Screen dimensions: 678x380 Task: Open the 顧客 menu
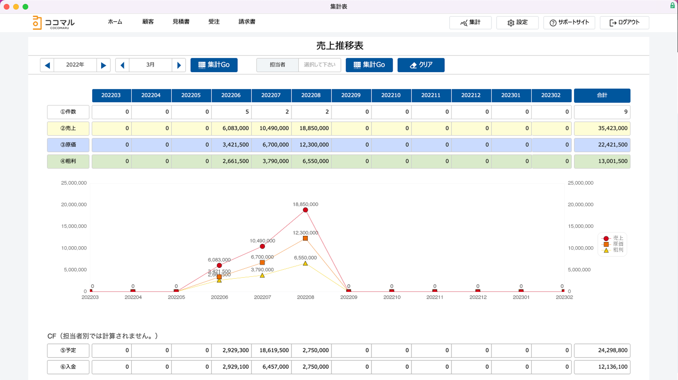148,22
